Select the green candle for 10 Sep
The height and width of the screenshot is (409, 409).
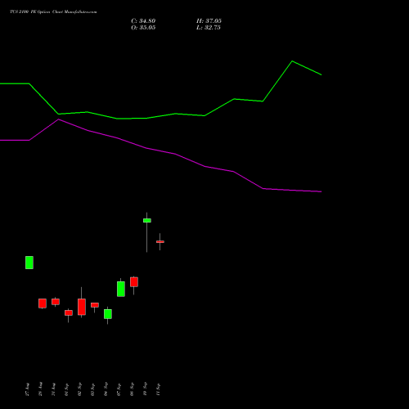tap(147, 221)
